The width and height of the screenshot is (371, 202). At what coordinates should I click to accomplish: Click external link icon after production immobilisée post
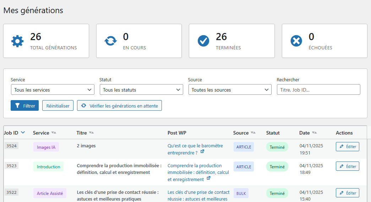(208, 178)
